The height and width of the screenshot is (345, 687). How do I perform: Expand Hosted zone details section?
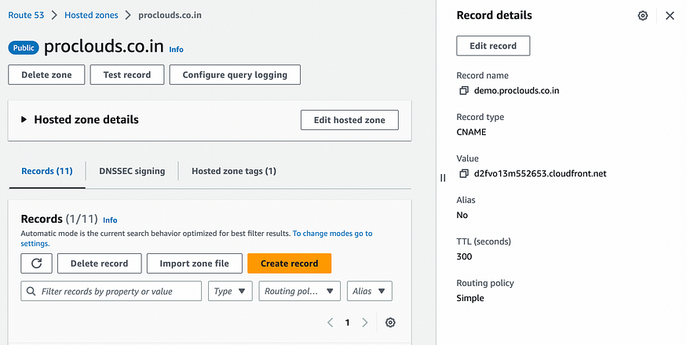tap(24, 119)
